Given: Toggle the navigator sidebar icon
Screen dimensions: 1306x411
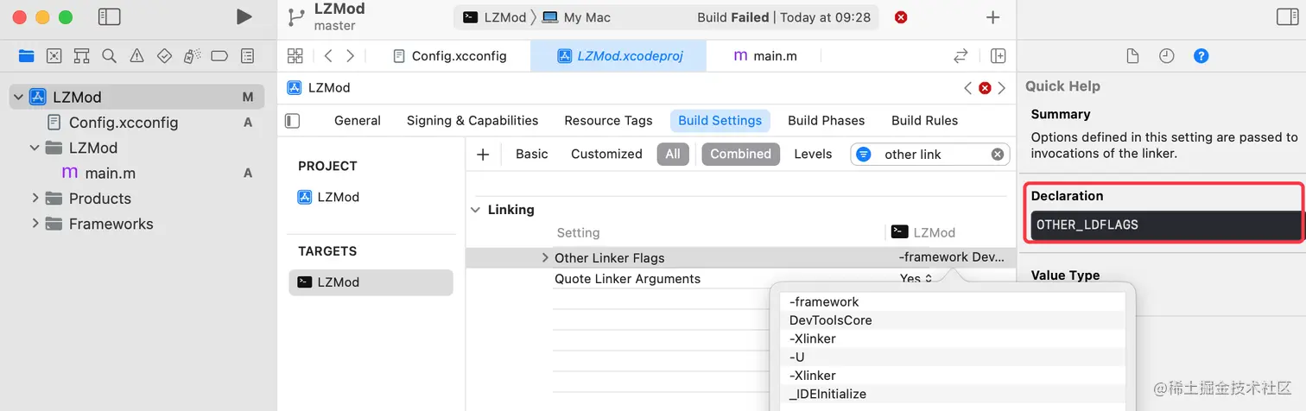Looking at the screenshot, I should [x=109, y=16].
